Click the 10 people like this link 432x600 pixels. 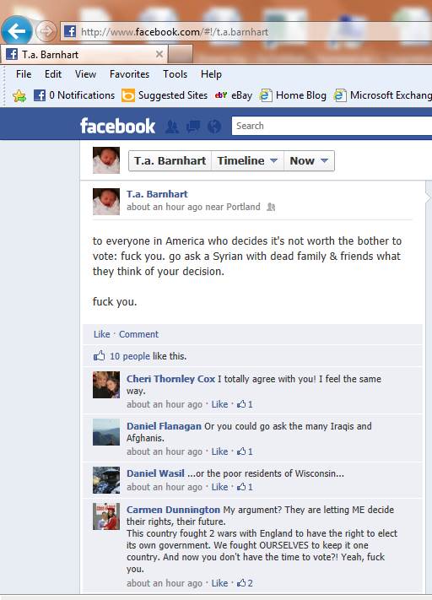pos(130,356)
